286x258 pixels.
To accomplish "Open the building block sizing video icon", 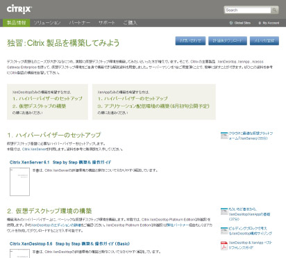I will click(x=224, y=231).
